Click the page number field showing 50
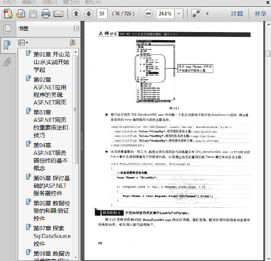This screenshot has width=271, height=261. coord(103,14)
